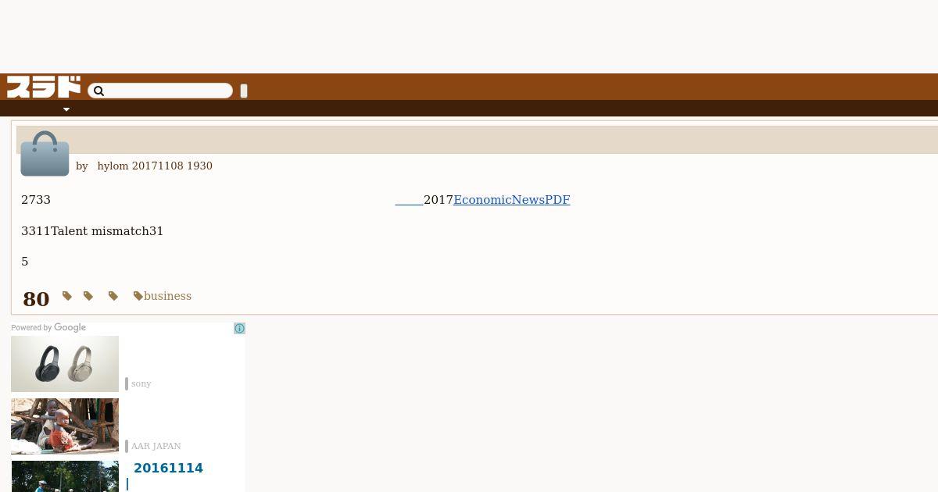This screenshot has height=492, width=938.
Task: Click the ad info icon beside Powered by Google
Action: pos(239,329)
